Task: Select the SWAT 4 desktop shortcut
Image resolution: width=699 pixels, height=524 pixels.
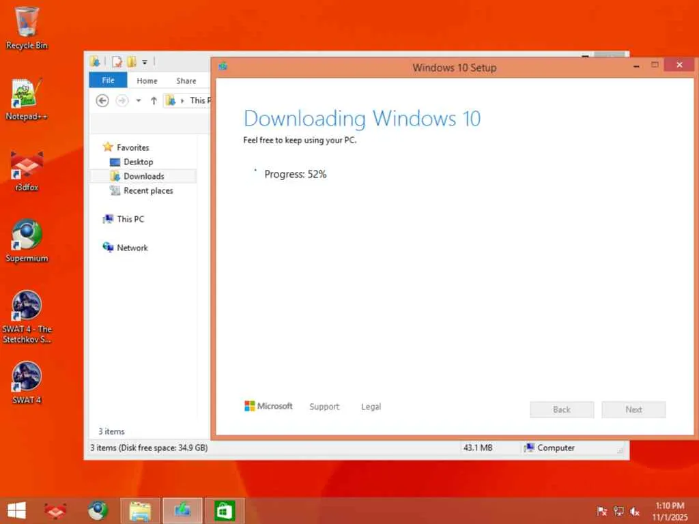Action: click(x=27, y=383)
